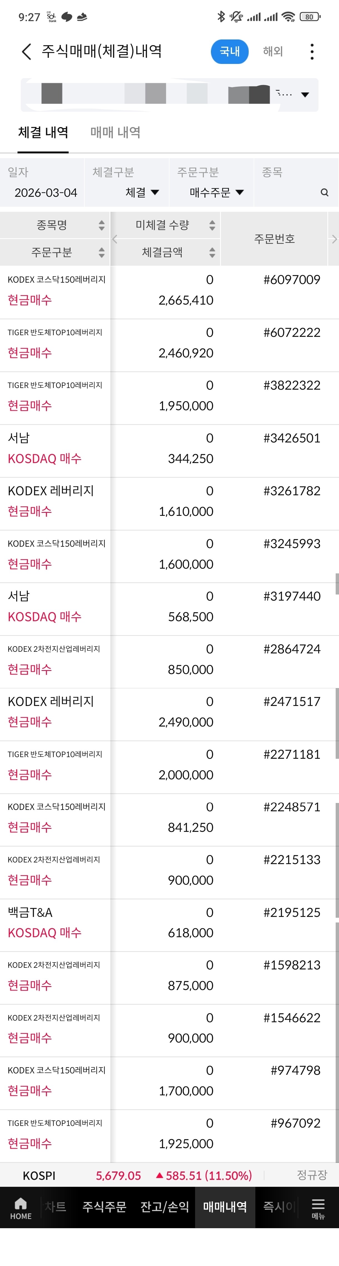Tap the stock search magnifier icon
This screenshot has width=339, height=1266.
(x=324, y=192)
